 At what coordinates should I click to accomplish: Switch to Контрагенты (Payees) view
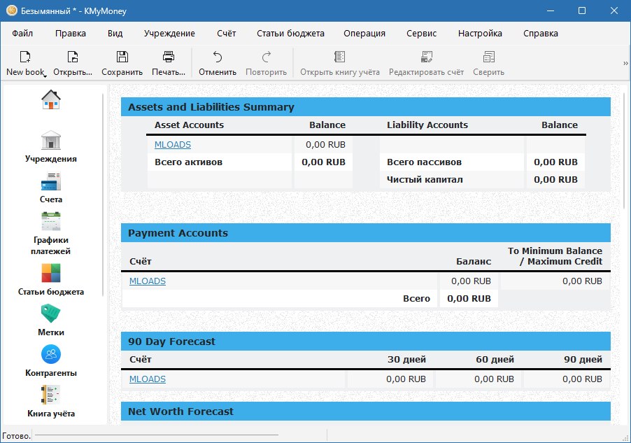click(51, 360)
